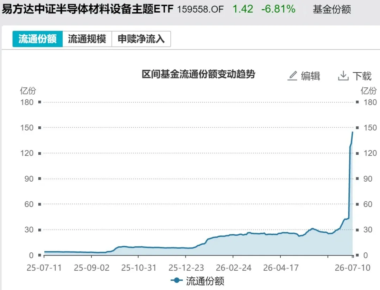
Task: Toggle the 流通份额 legend marker
Action: pyautogui.click(x=177, y=280)
